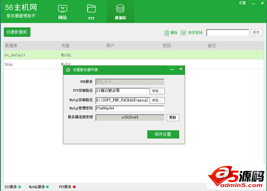Browse for the MySql install path
267x191 pixels.
157,100
